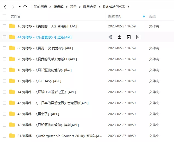
Task: Download the 44.刘德华 永远爱你 folder
Action: [x=119, y=37]
